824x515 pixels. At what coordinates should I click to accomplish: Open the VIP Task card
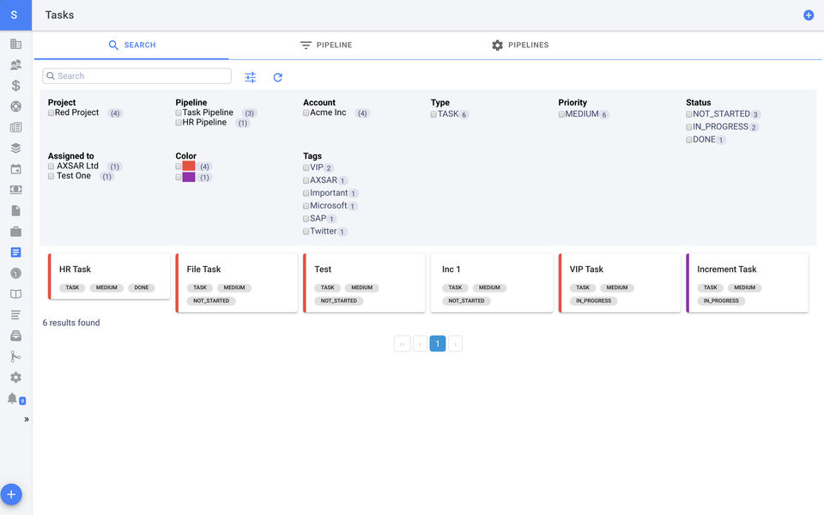619,282
